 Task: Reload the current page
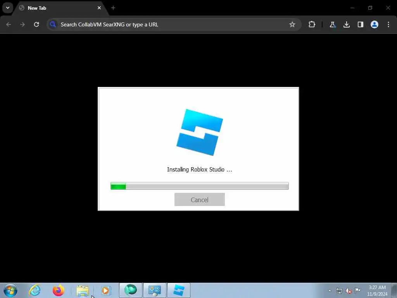pyautogui.click(x=36, y=24)
